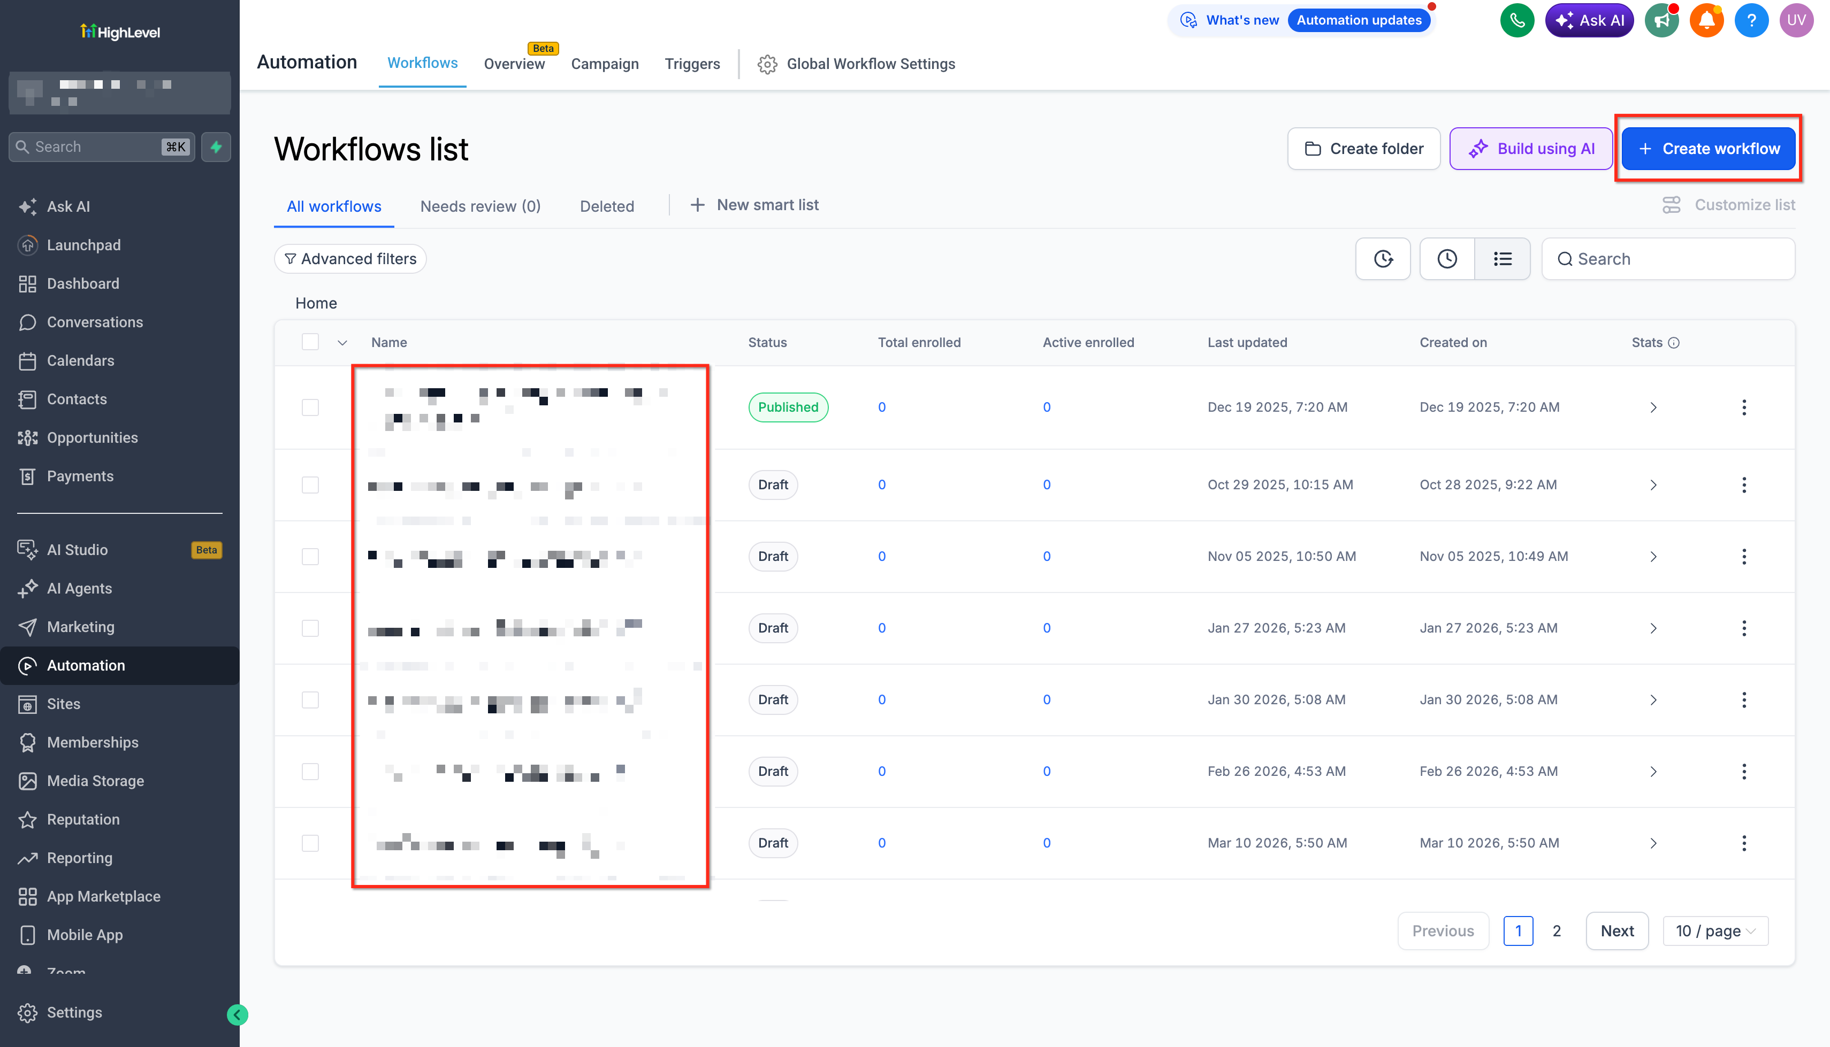The image size is (1830, 1047).
Task: Open Global Workflow Settings
Action: point(856,64)
